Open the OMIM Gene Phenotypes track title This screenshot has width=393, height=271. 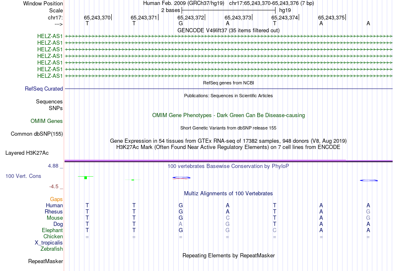228,115
